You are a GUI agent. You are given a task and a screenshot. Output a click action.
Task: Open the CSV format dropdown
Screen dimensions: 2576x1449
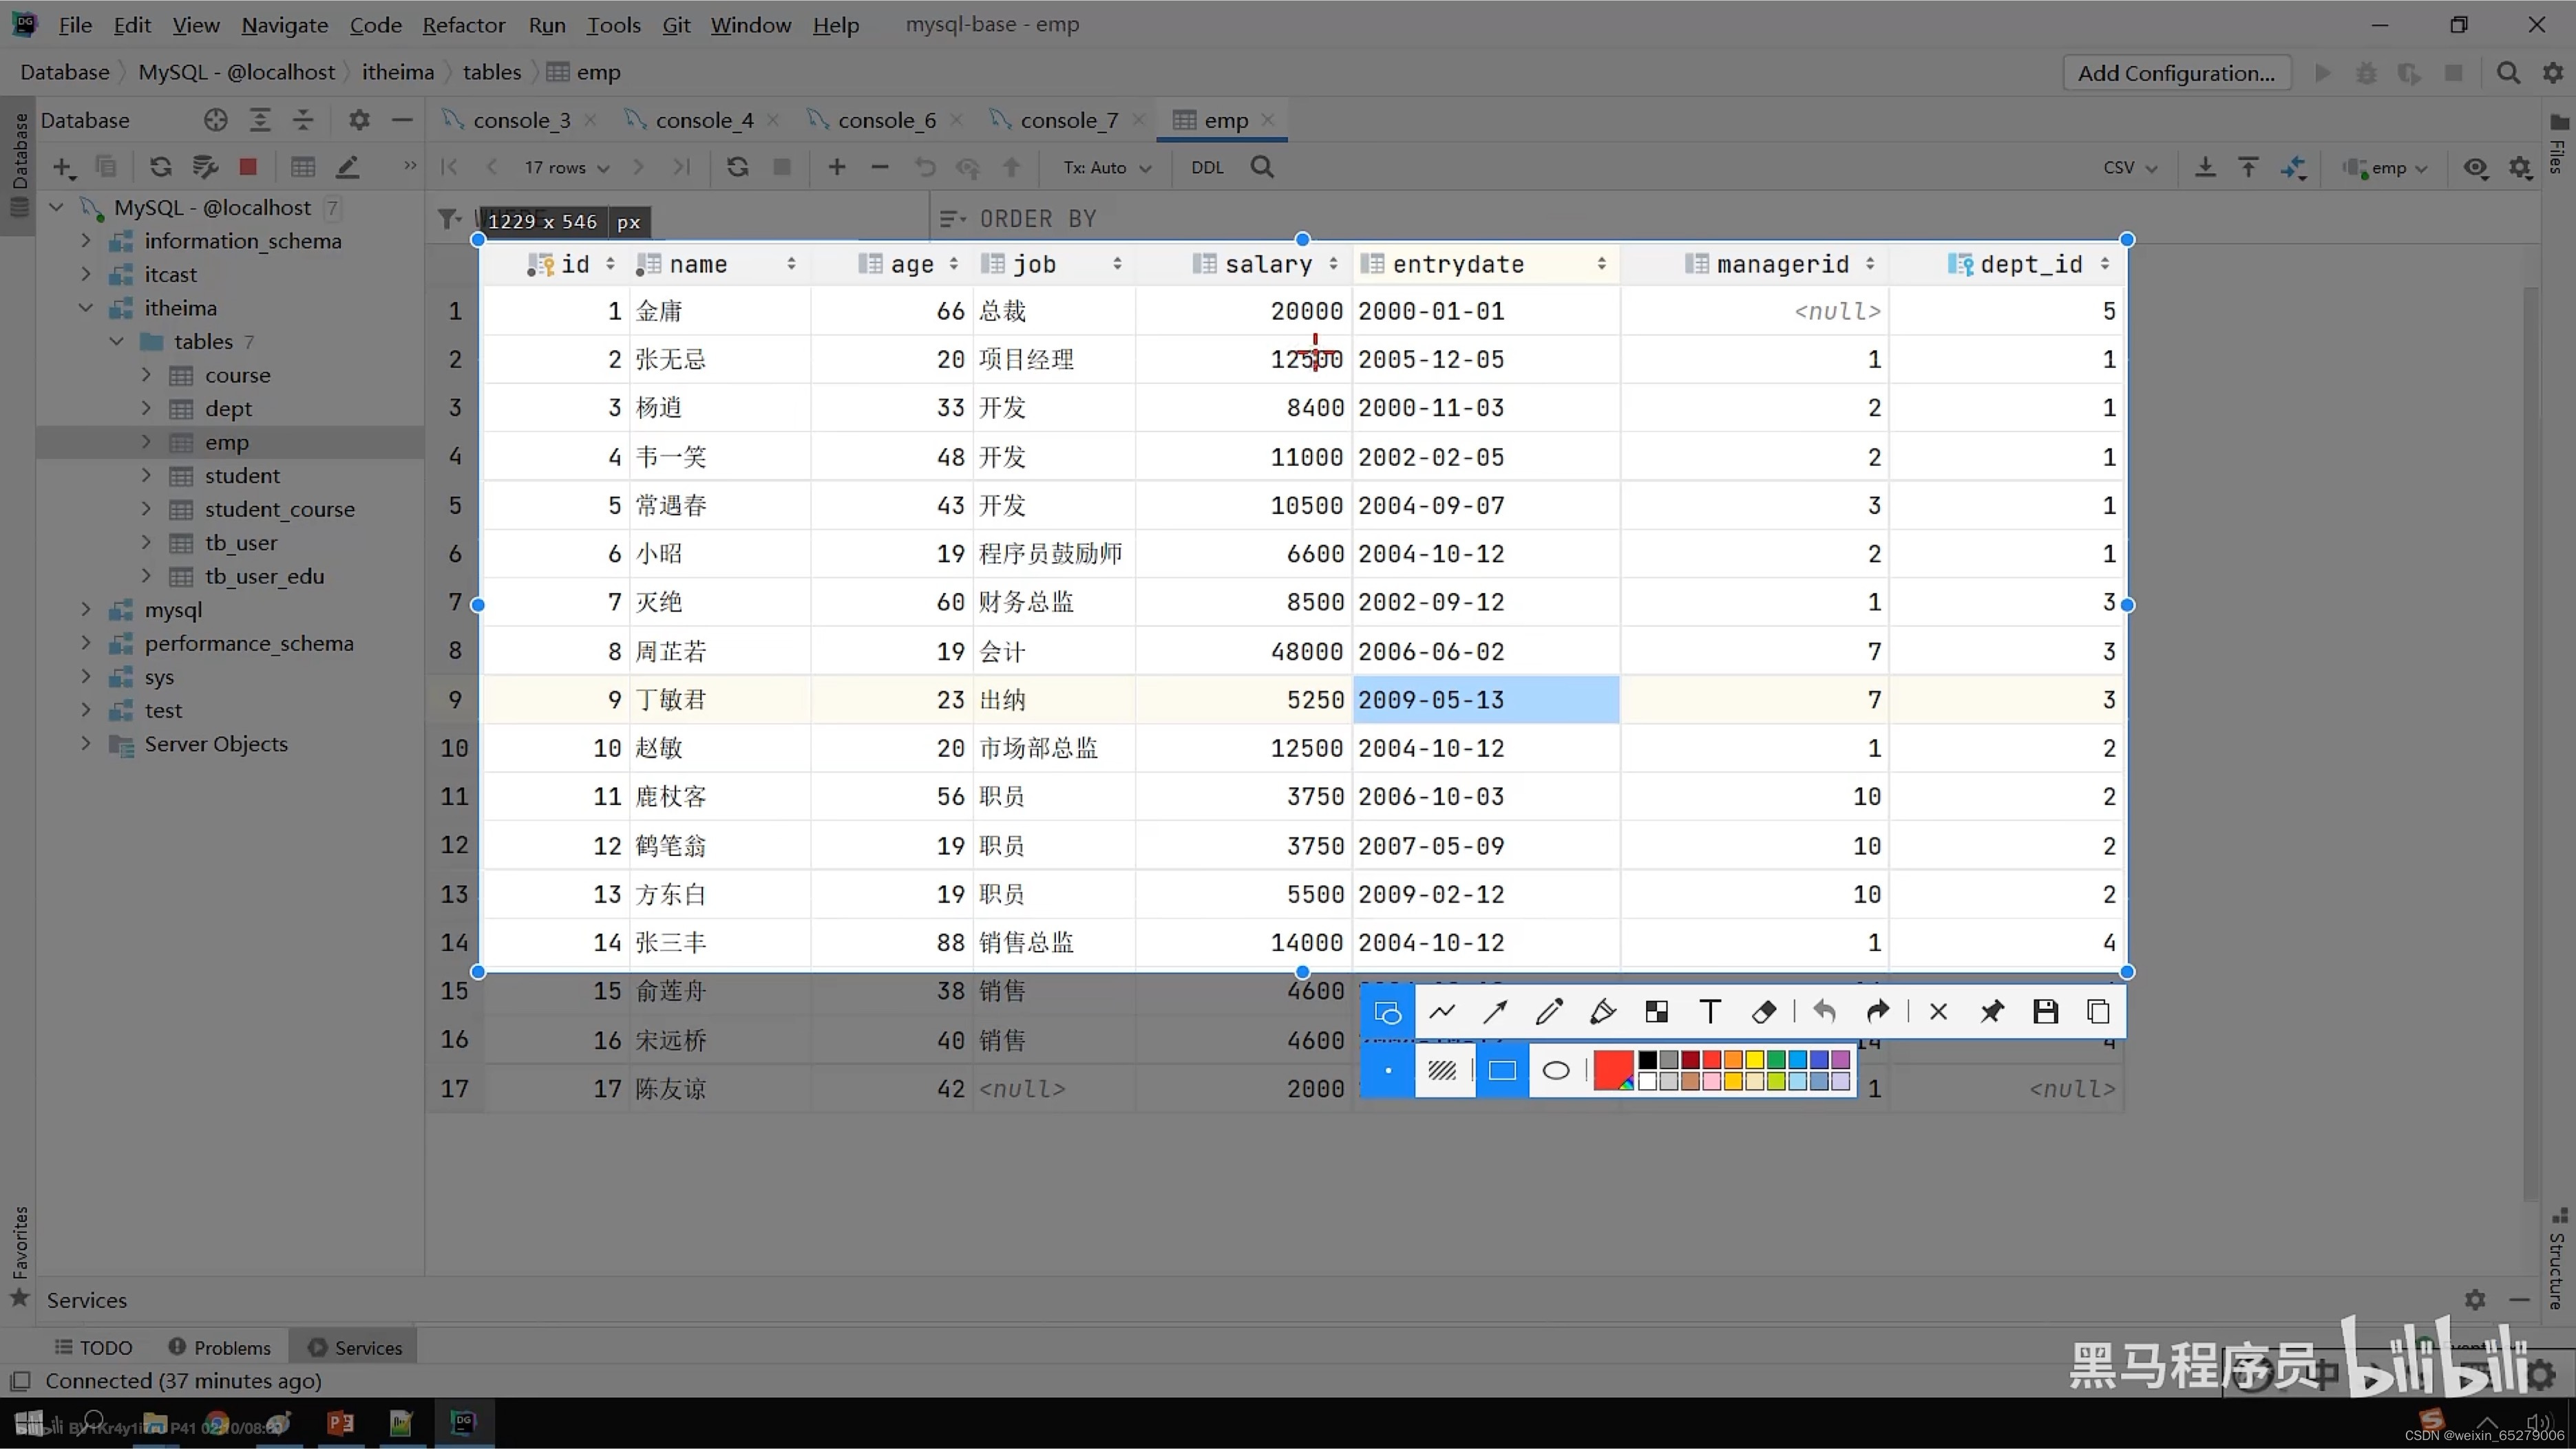coord(2130,167)
